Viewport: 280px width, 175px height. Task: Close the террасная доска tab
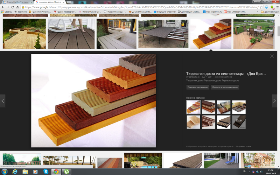[63, 2]
